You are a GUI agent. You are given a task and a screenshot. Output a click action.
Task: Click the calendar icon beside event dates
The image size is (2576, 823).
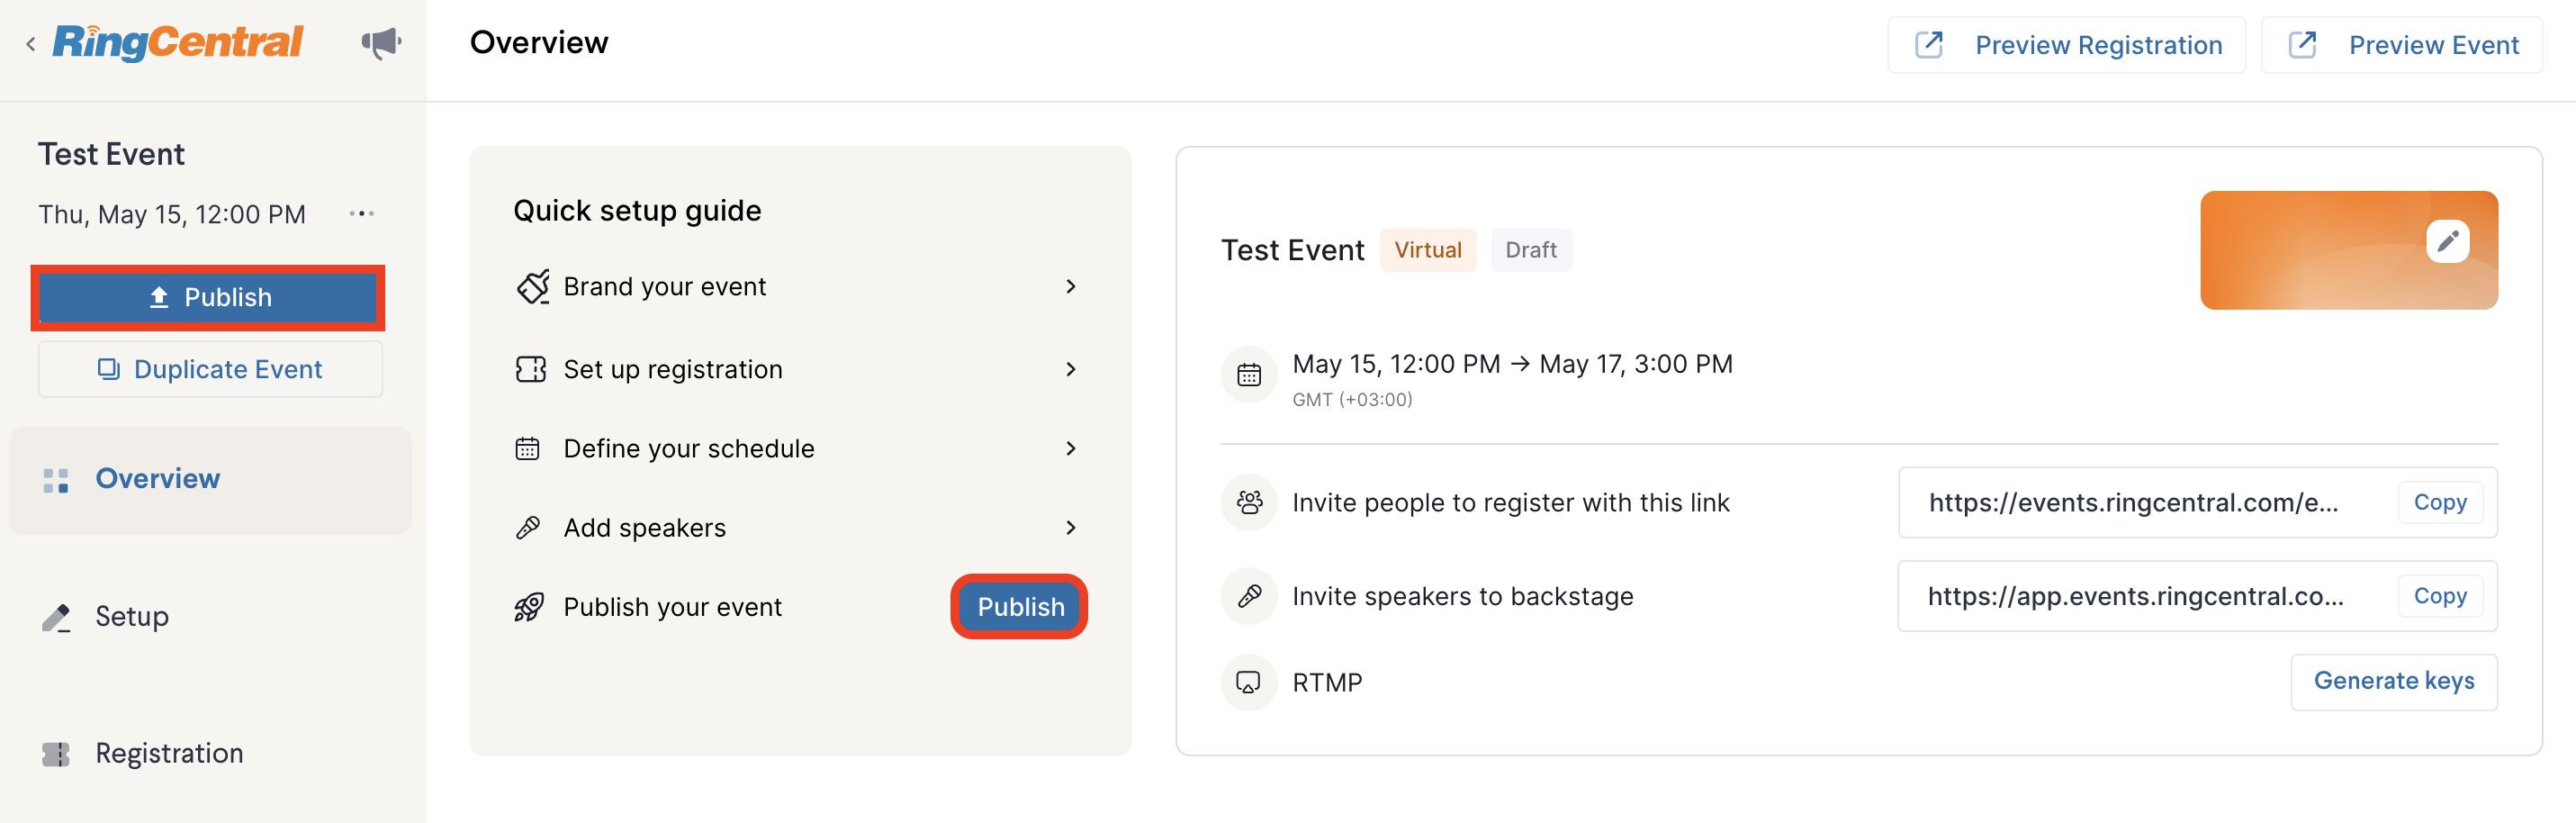coord(1248,375)
